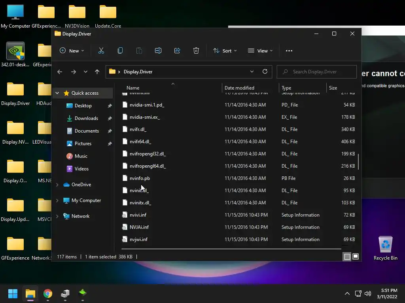Show hidden tray icons chevron

347,294
